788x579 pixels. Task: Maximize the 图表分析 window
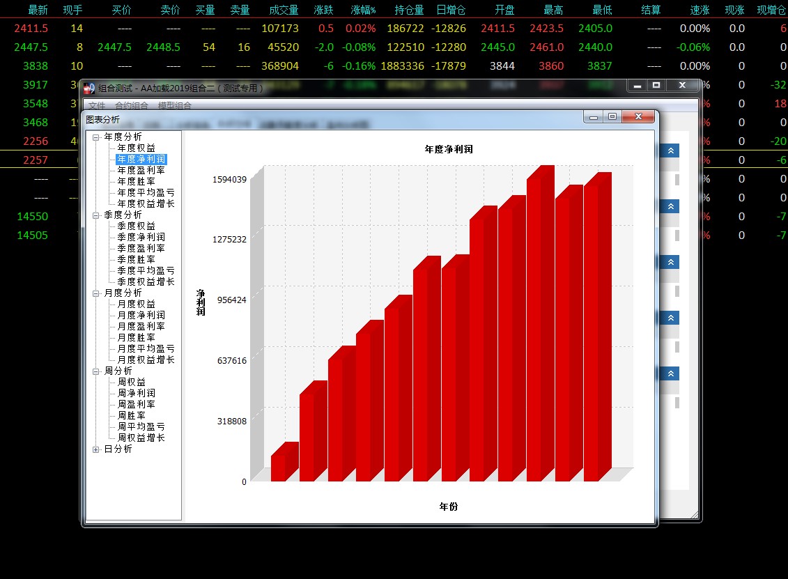coord(612,116)
